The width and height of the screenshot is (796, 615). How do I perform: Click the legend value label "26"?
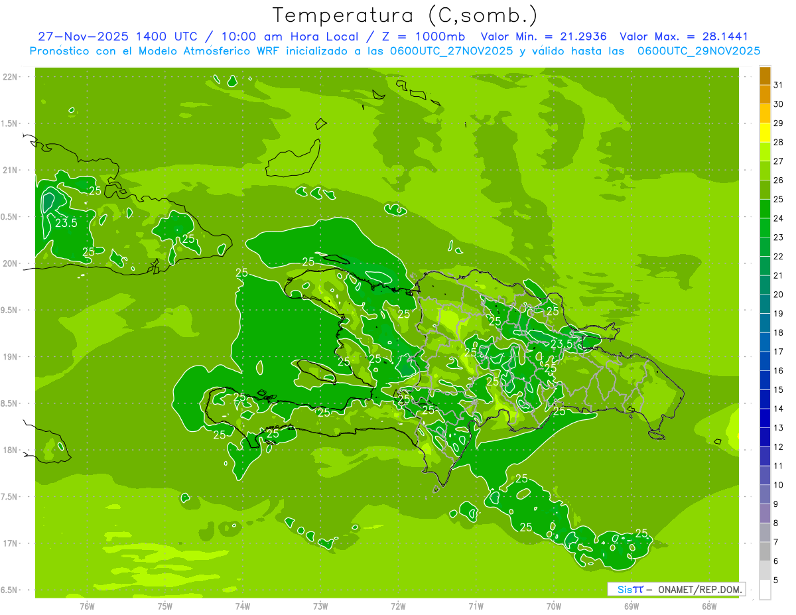(779, 180)
